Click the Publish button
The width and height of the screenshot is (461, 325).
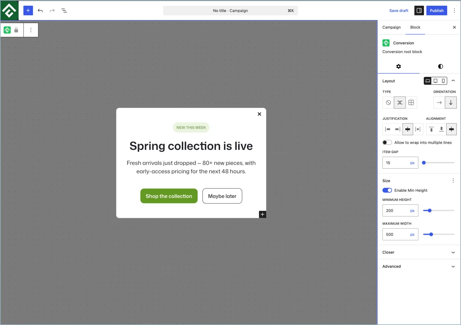click(437, 10)
